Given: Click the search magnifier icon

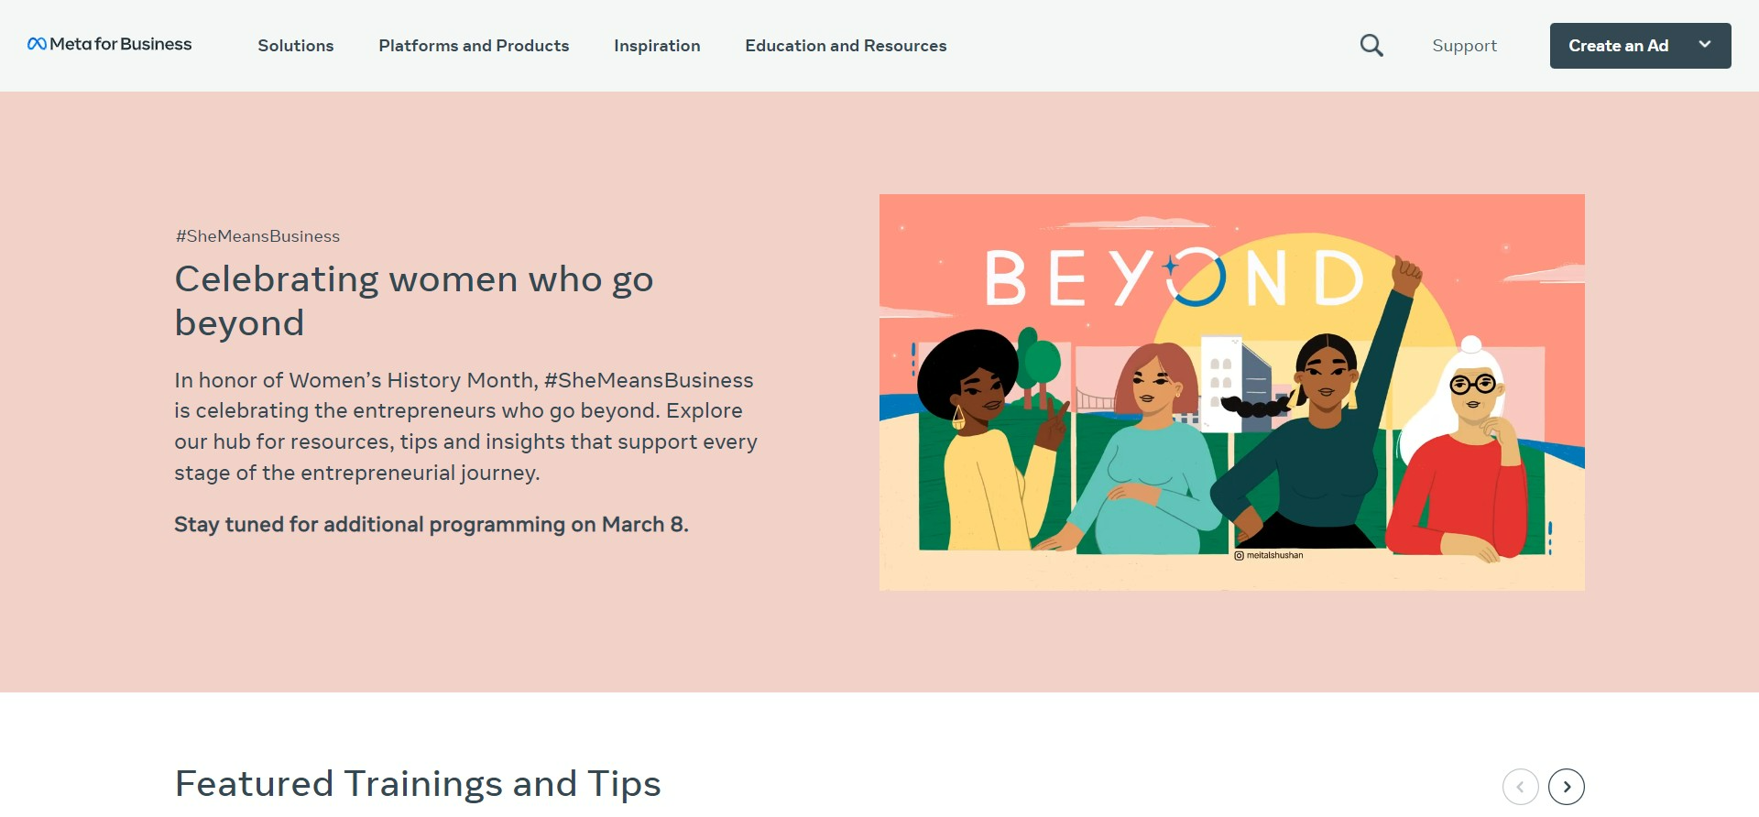Looking at the screenshot, I should (x=1371, y=45).
